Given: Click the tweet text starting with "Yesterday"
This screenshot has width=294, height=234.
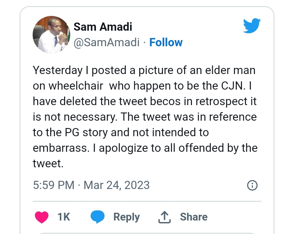Looking at the screenshot, I should tap(145, 117).
